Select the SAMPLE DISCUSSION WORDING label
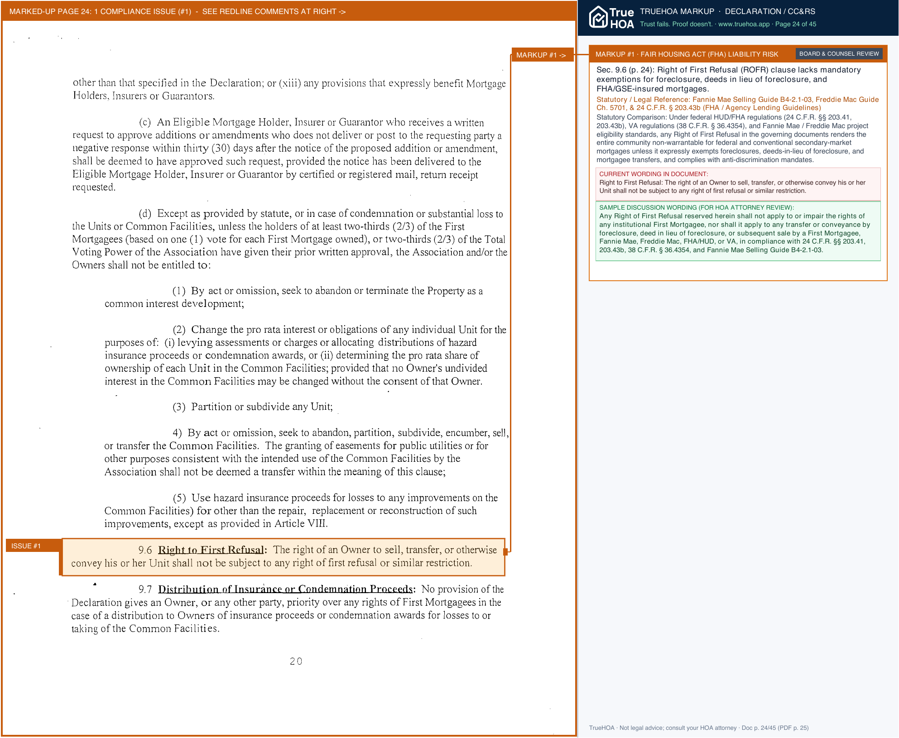 tap(697, 207)
